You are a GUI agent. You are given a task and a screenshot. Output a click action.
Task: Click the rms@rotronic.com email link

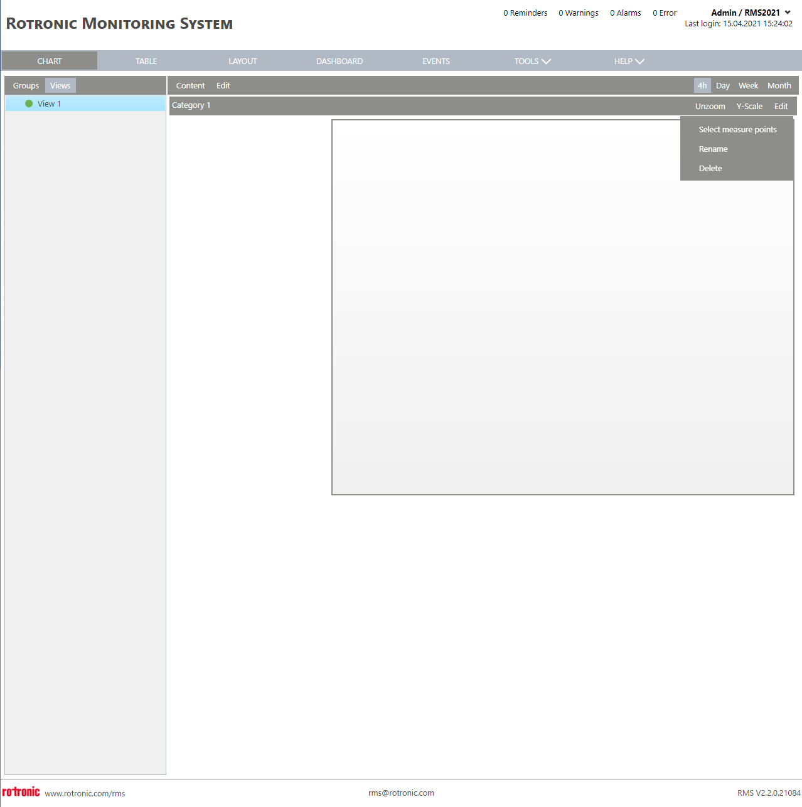tap(401, 793)
